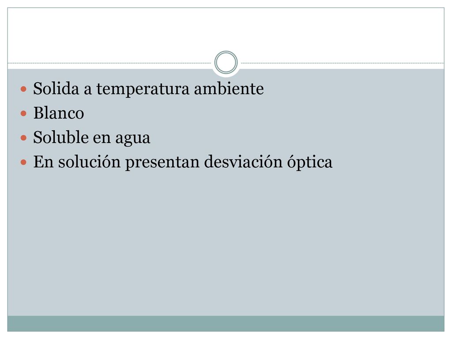Click the word 'temperatura' in the first line
The width and height of the screenshot is (452, 339).
(143, 89)
